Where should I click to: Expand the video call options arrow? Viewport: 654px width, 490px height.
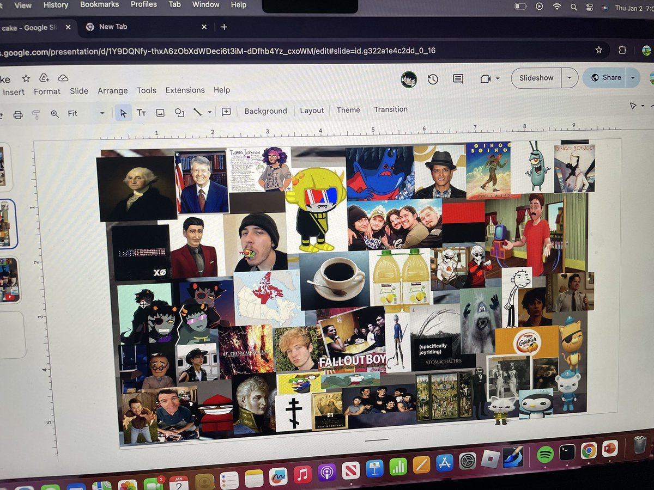498,79
